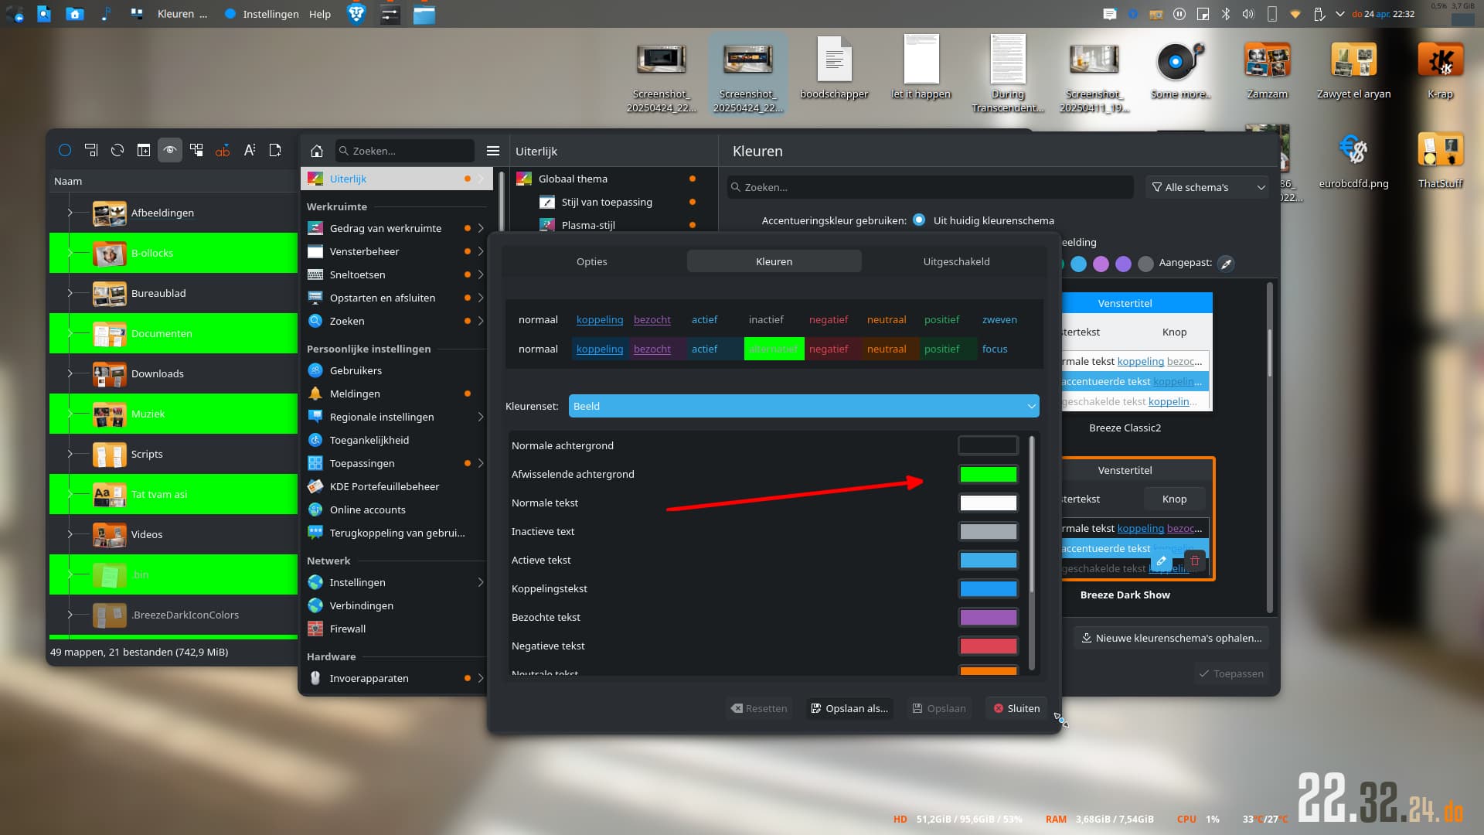Click the Zoeken field in the settings sidebar
The height and width of the screenshot is (835, 1484).
tap(404, 151)
